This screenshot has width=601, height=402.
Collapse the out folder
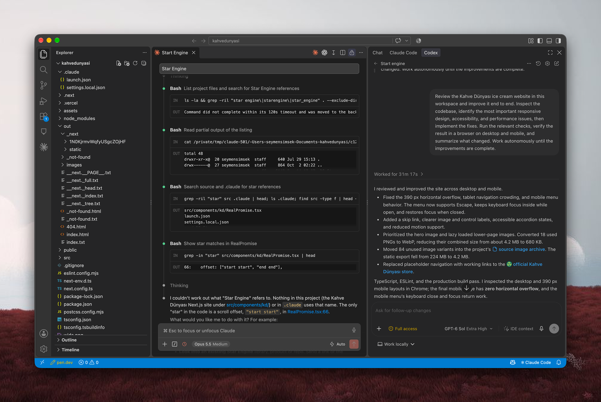[60, 126]
